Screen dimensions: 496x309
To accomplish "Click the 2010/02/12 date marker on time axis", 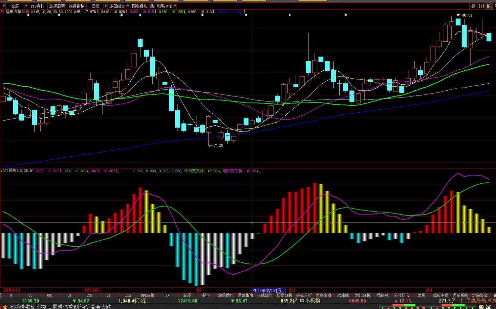I will [x=268, y=290].
